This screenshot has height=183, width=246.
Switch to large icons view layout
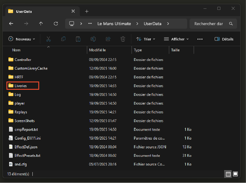pos(235,174)
